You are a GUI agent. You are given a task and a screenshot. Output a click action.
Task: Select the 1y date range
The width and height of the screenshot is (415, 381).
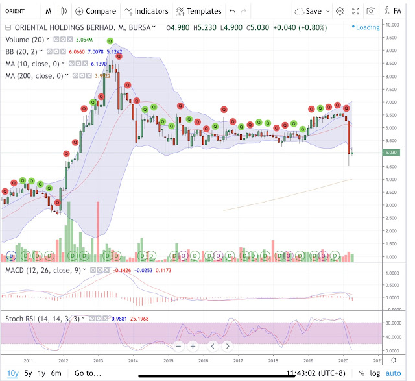[x=41, y=373]
